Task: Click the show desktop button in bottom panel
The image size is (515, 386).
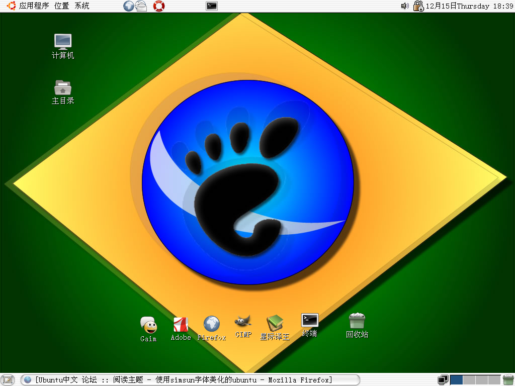Action: pos(8,380)
